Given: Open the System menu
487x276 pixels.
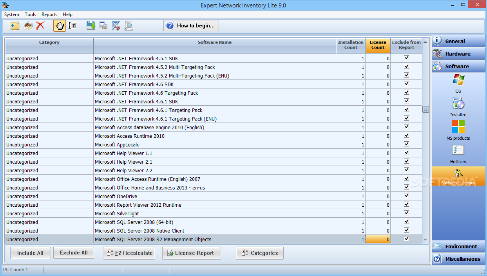Looking at the screenshot, I should (12, 14).
